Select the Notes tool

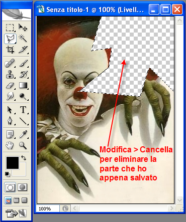pyautogui.click(x=10, y=134)
